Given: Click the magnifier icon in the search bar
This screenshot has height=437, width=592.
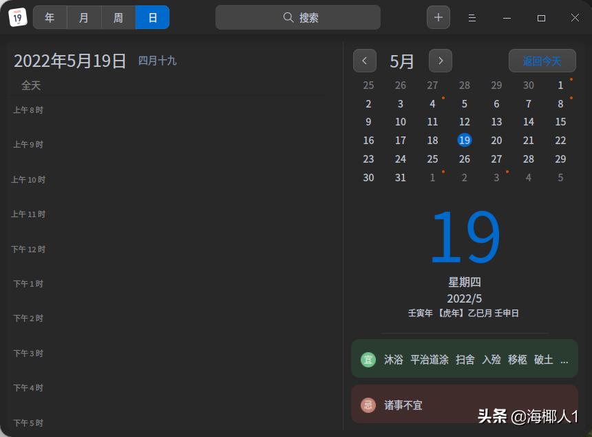Looking at the screenshot, I should pos(288,17).
